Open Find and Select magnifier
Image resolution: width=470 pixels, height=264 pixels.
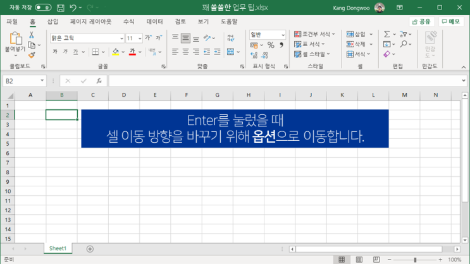click(404, 44)
